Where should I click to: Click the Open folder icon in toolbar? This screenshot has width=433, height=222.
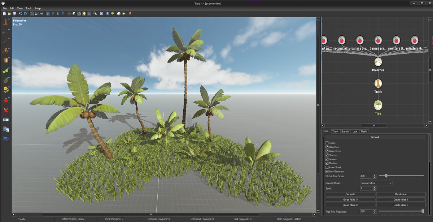[9, 14]
